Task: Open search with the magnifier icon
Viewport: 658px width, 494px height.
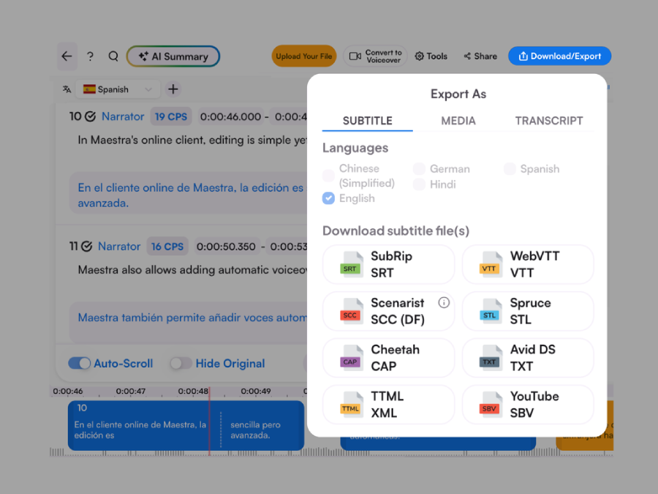Action: [x=113, y=56]
